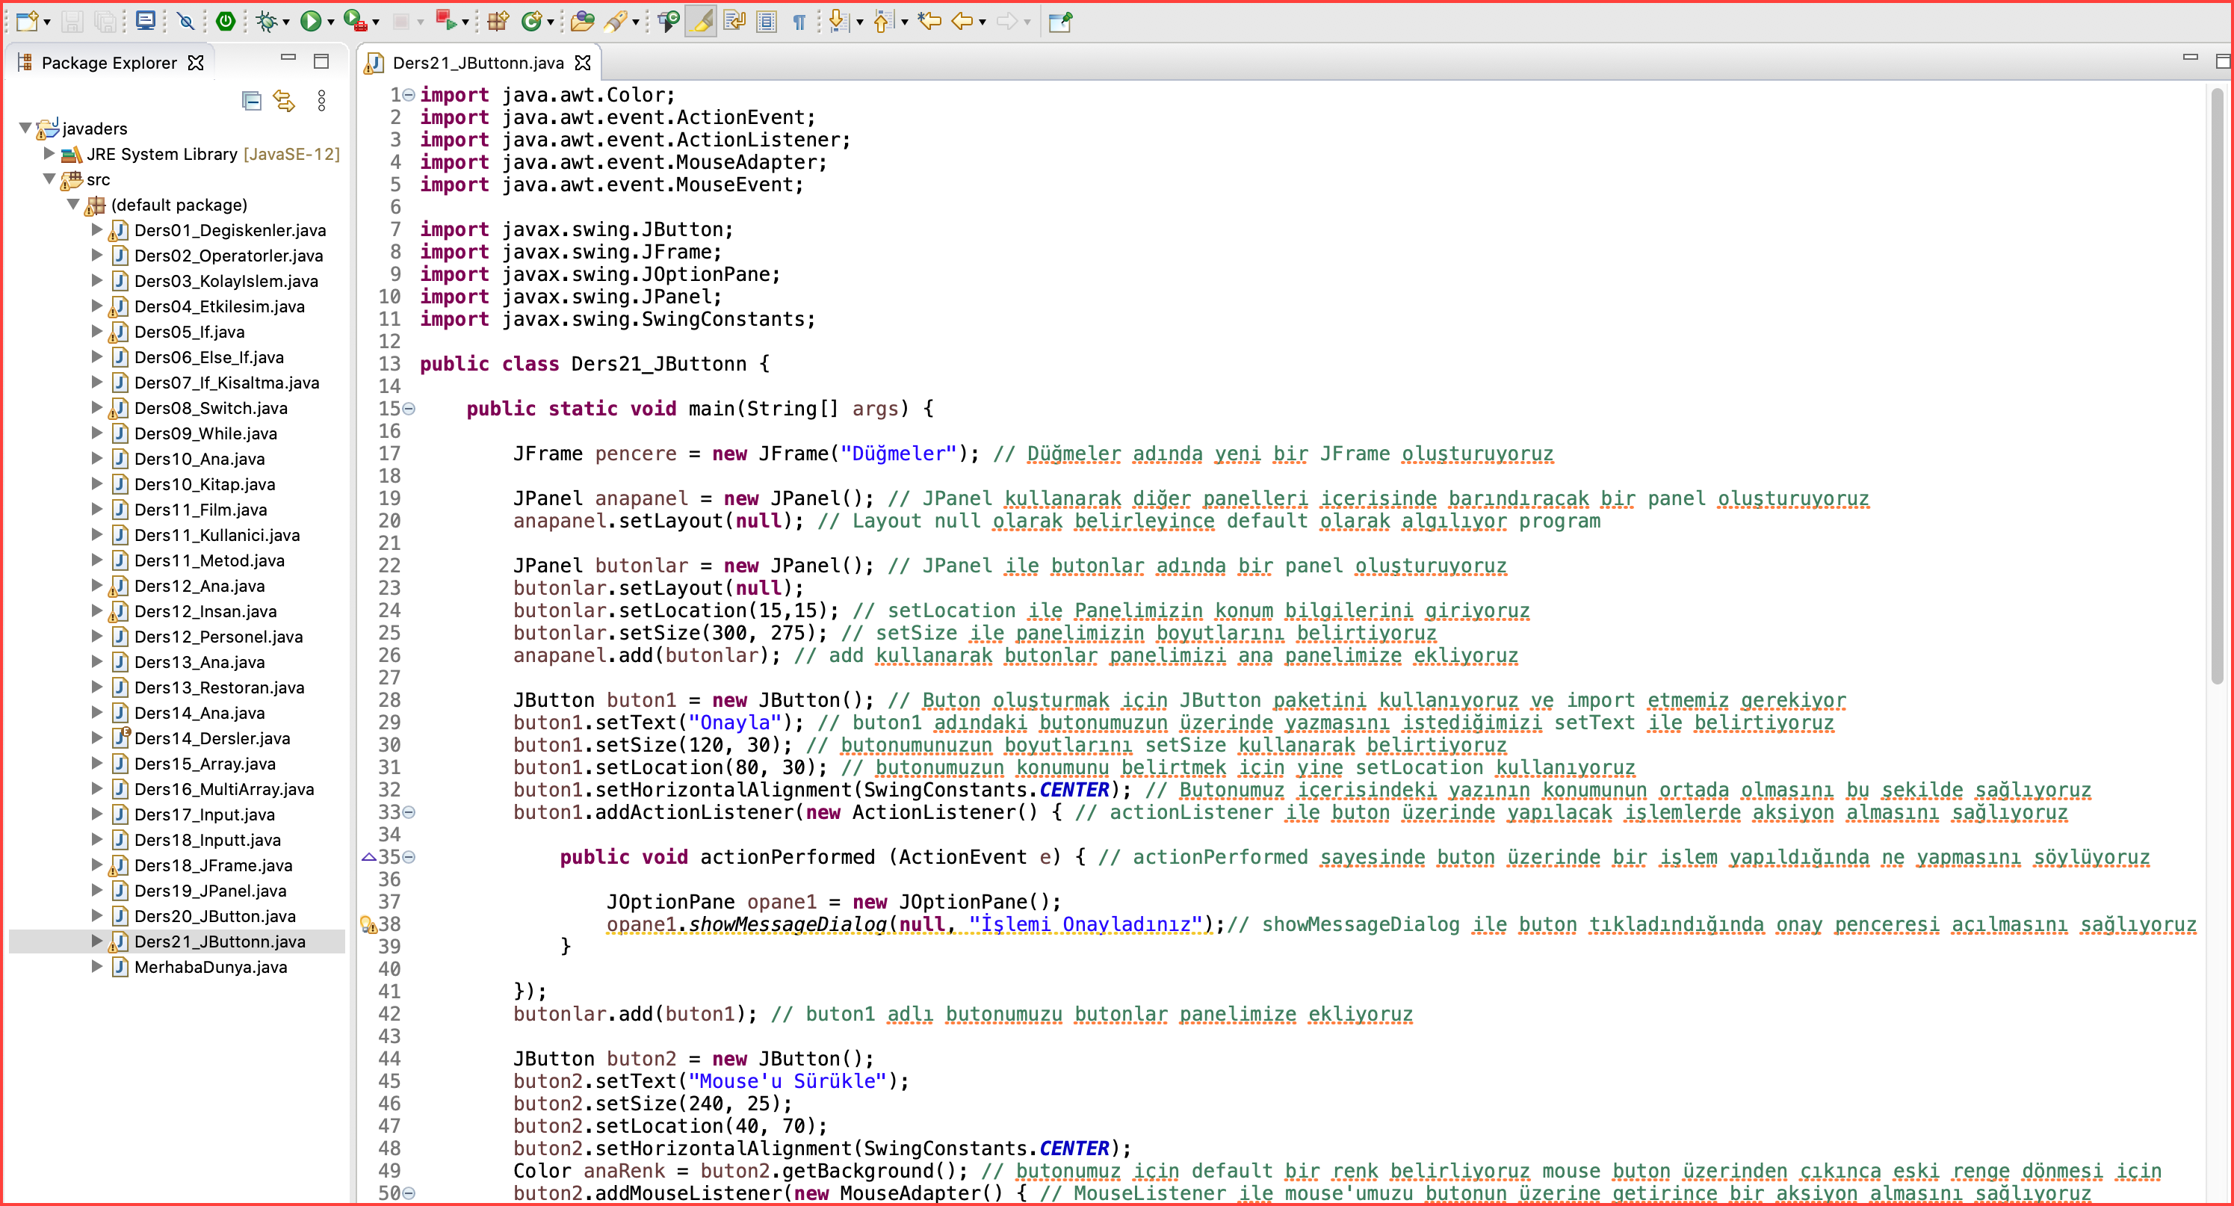Open the Debug configurations dropdown arrow
Screen dimensions: 2234x1206
[286, 22]
